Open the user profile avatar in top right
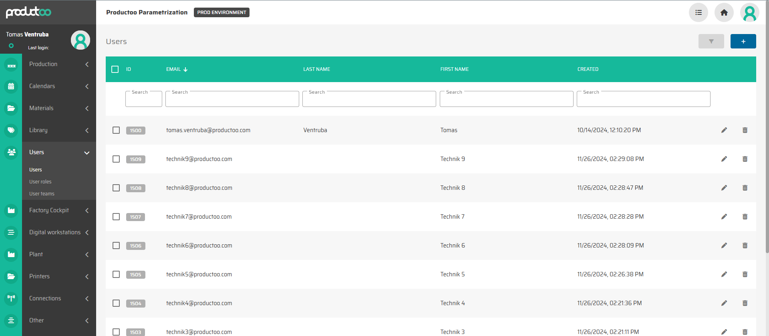This screenshot has width=769, height=336. (x=749, y=12)
